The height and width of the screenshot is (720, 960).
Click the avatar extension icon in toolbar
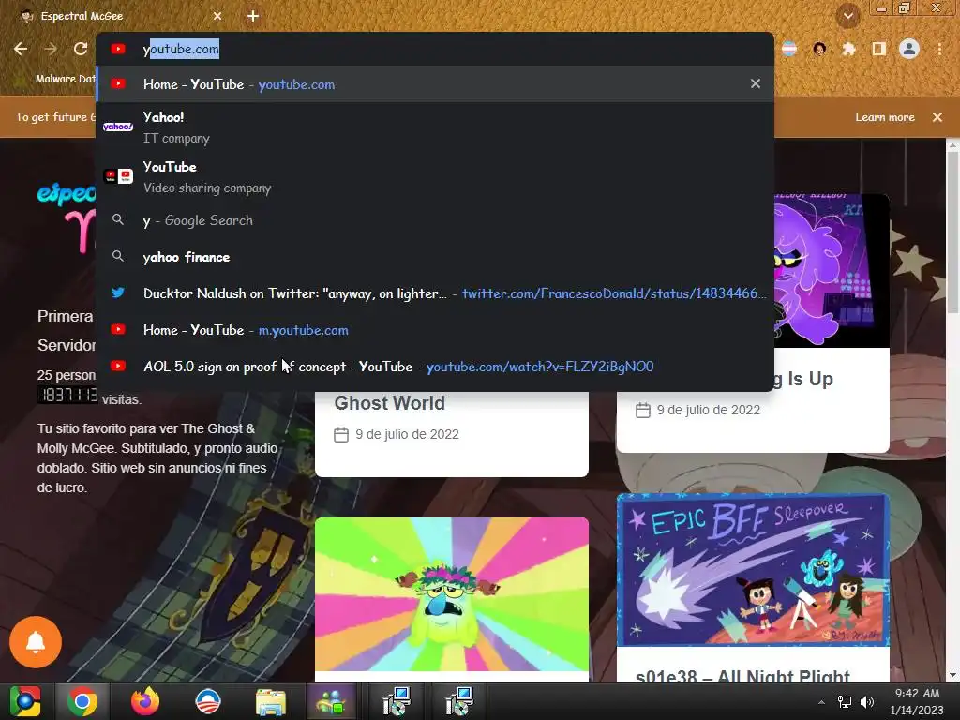pos(819,49)
